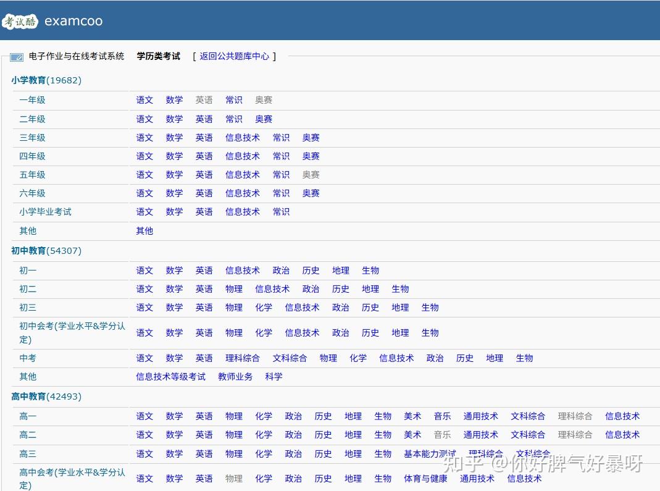Viewport: 660px width, 491px height.
Task: Open 体育与健康 in the 高中会考 row
Action: click(x=425, y=479)
